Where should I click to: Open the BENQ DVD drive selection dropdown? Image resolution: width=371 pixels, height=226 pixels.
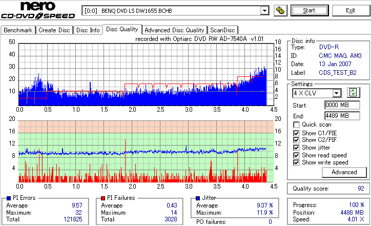[x=264, y=11]
